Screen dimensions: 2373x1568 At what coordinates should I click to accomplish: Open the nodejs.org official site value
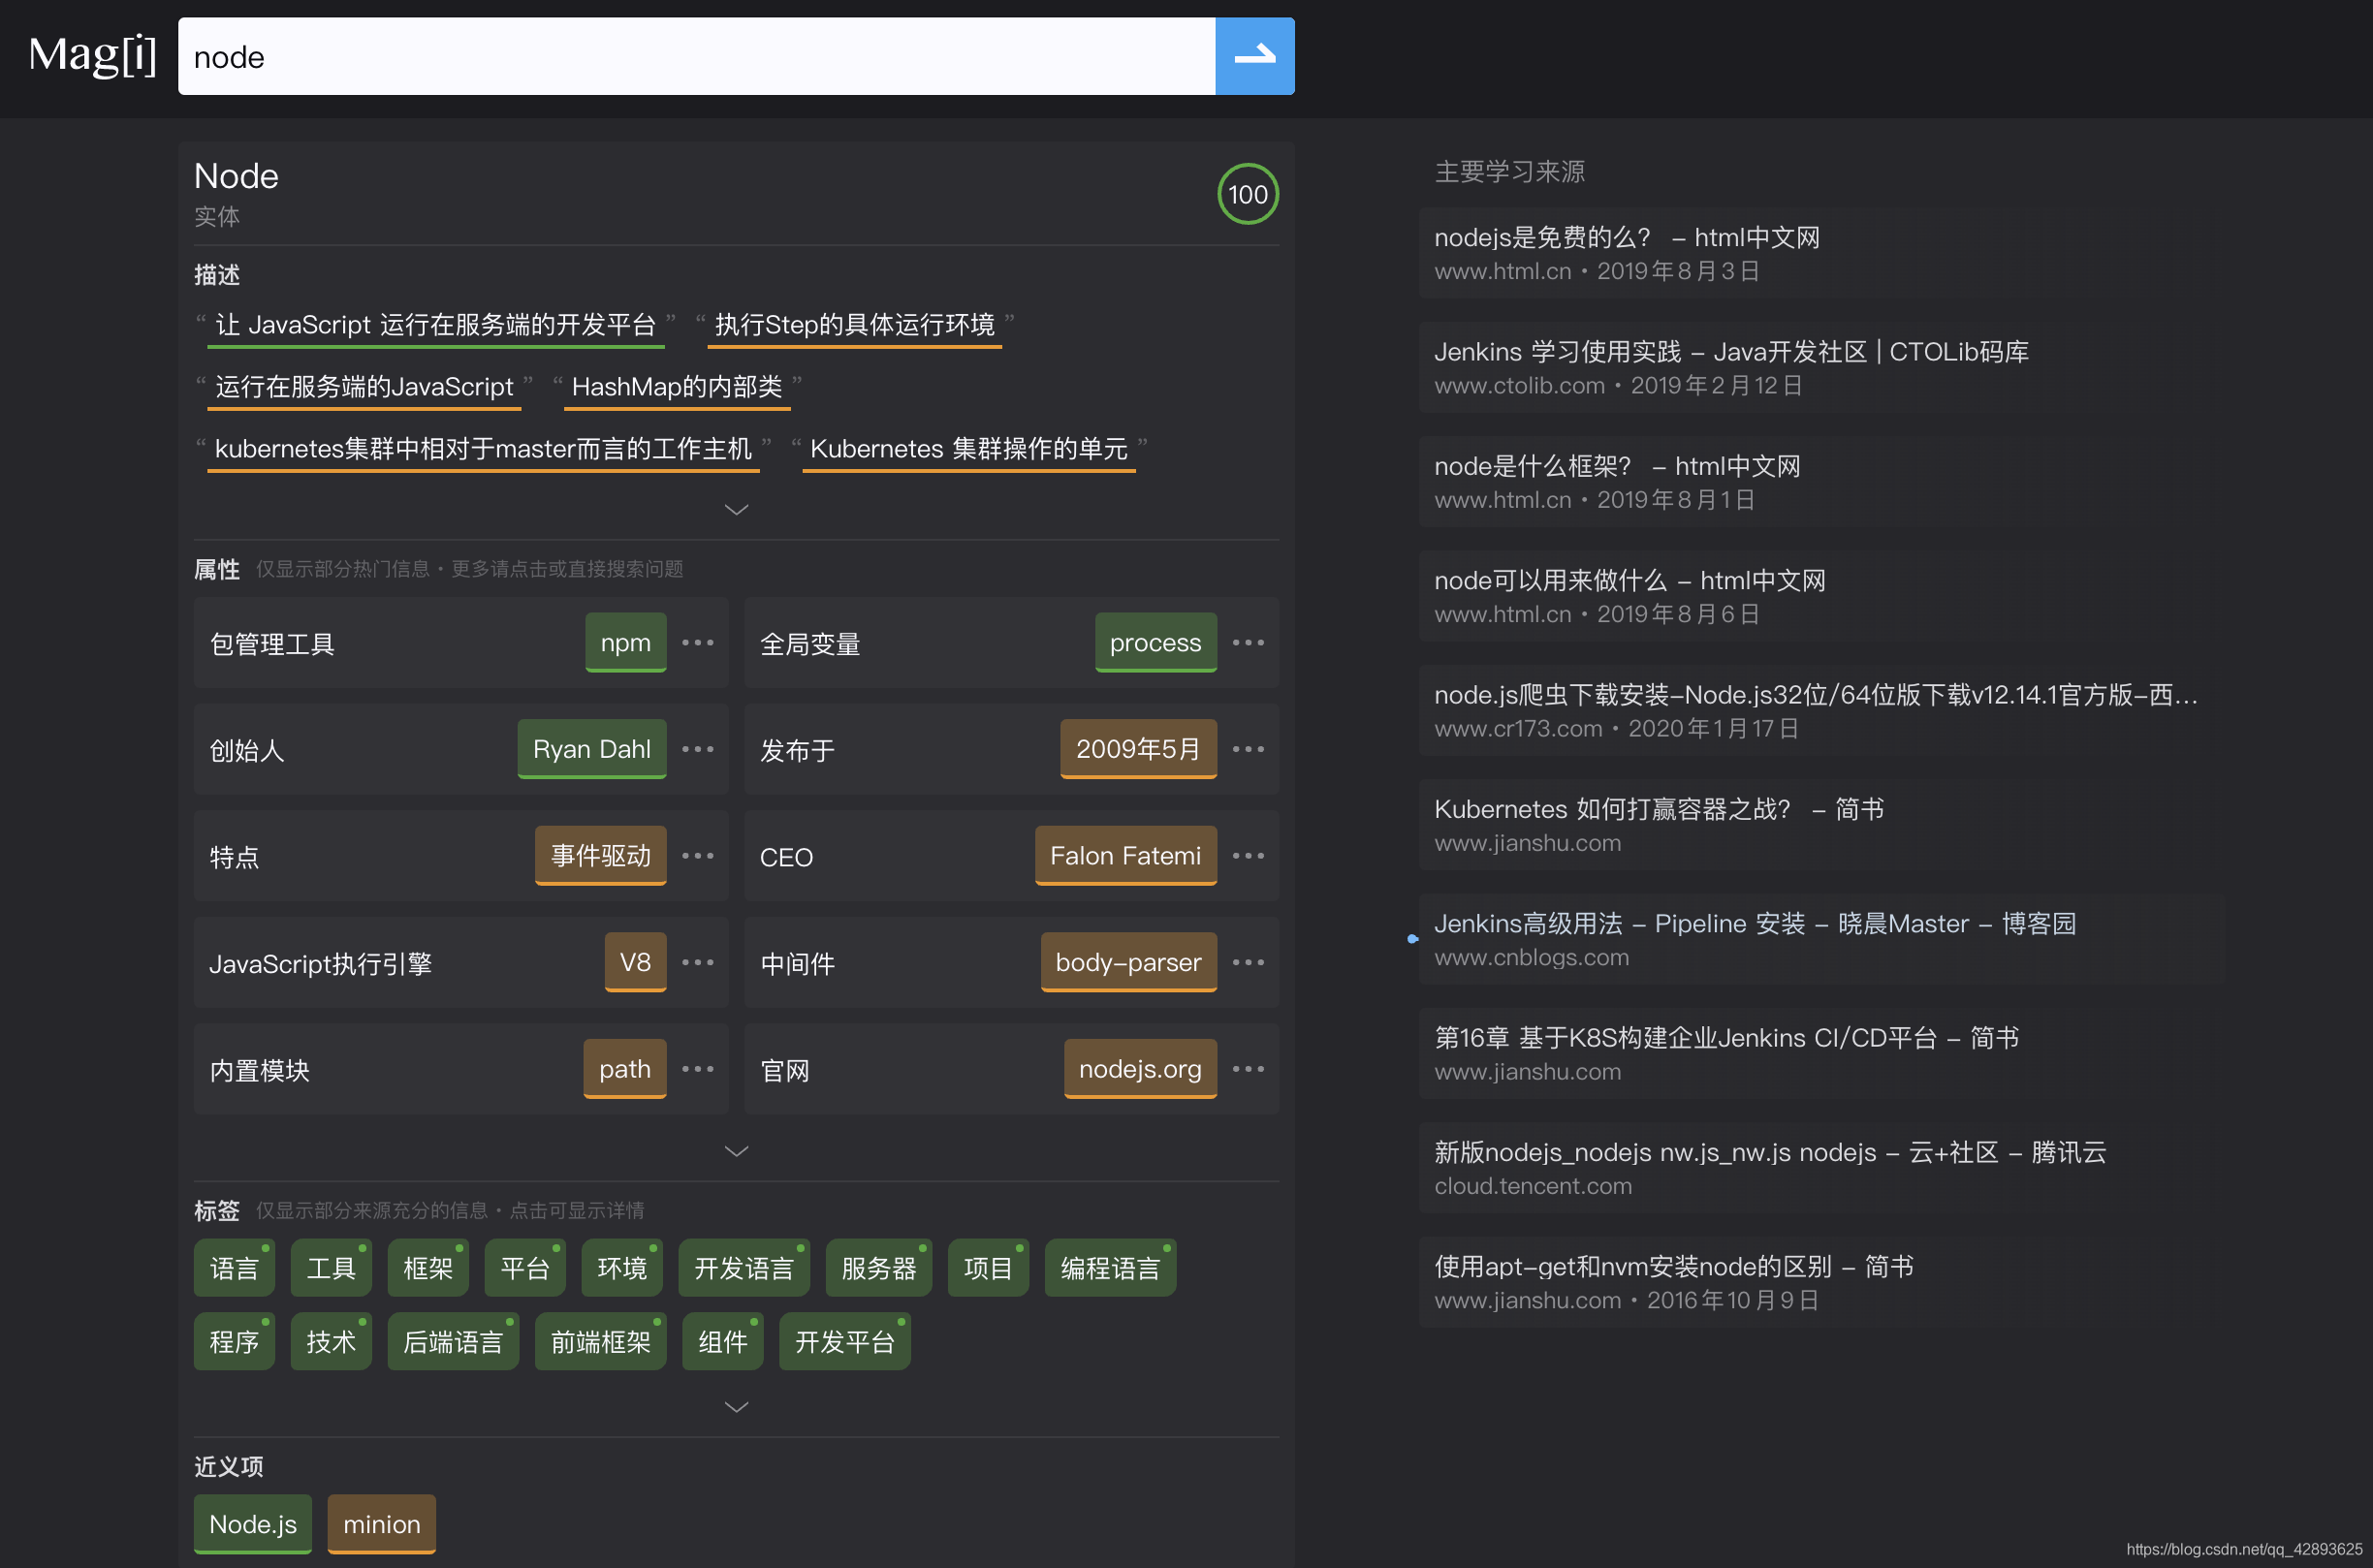1140,1068
